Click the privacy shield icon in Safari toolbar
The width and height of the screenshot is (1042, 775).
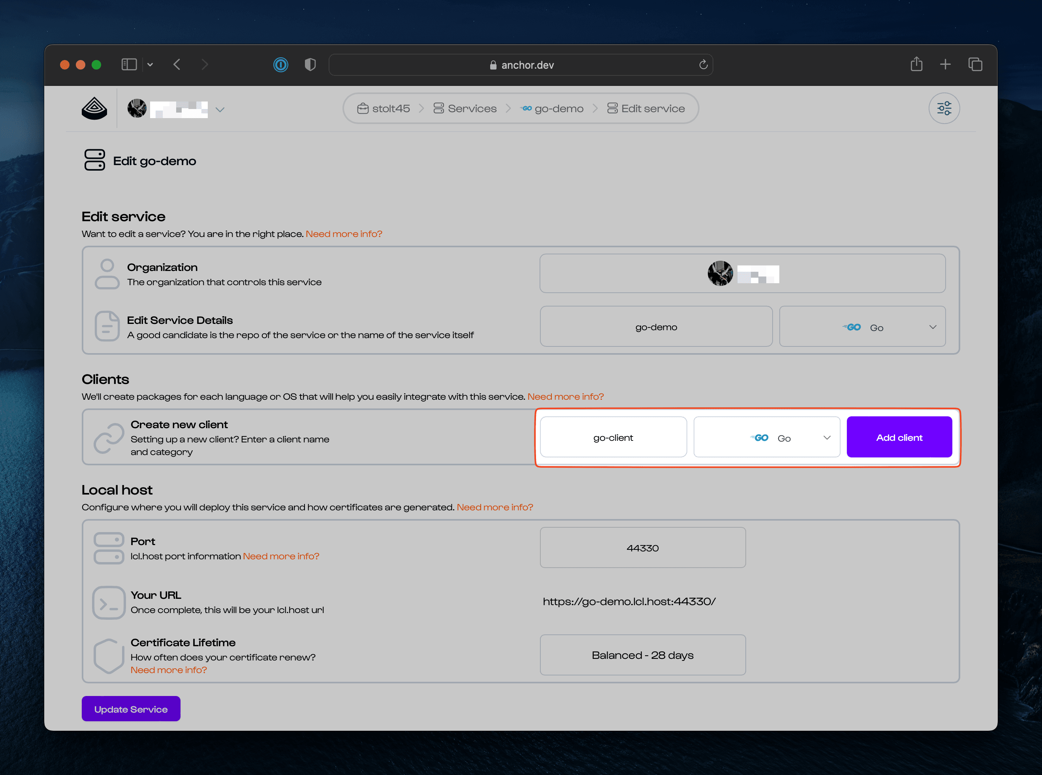click(x=310, y=65)
